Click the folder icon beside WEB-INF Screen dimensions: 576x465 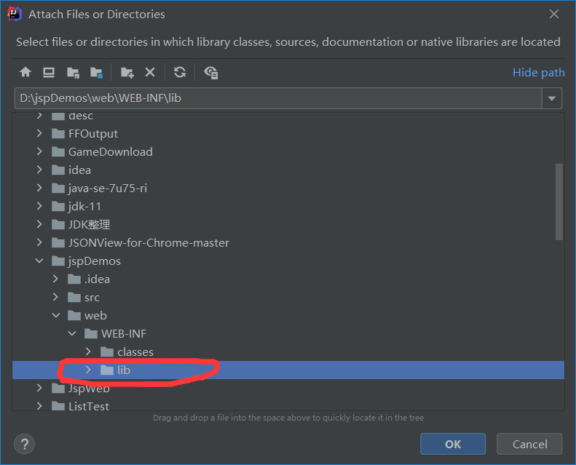click(91, 333)
